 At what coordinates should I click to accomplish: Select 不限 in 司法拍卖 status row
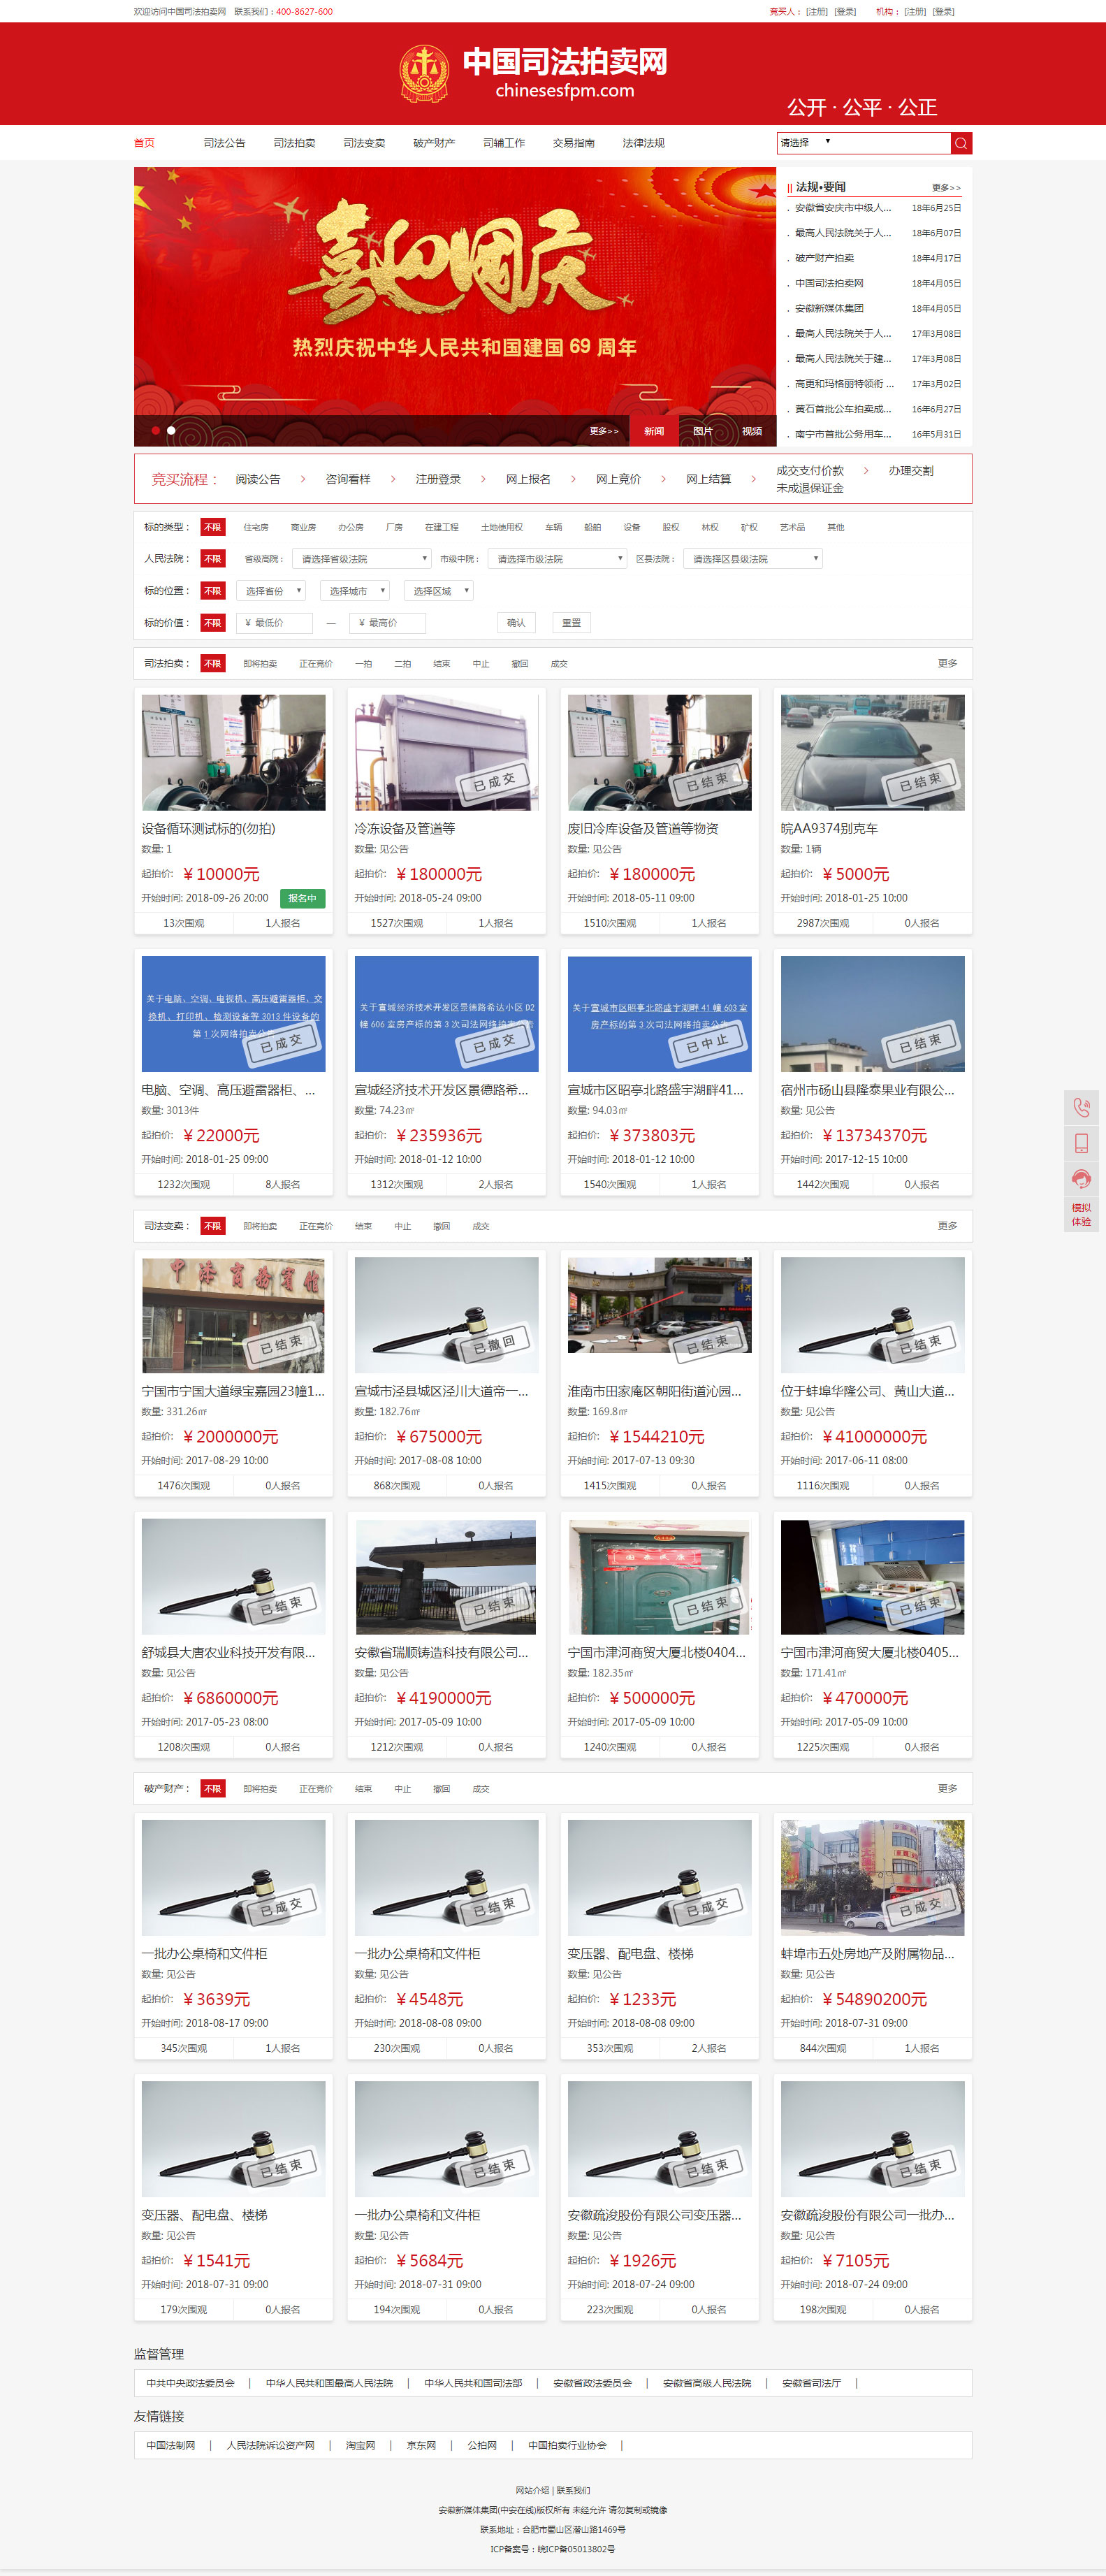click(x=213, y=664)
